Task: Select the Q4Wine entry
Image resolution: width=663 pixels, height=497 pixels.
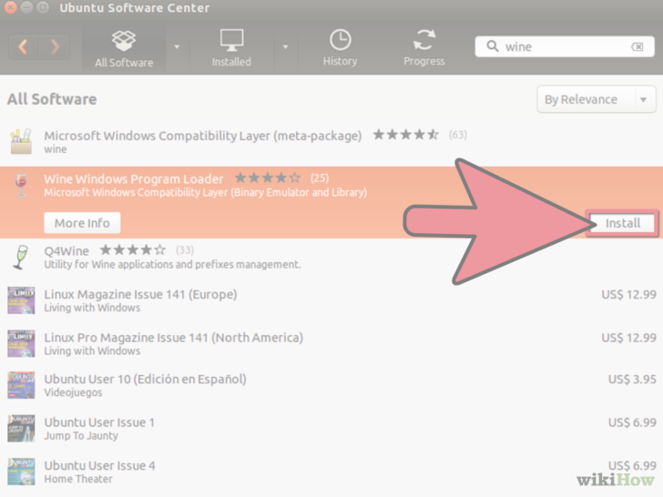Action: tap(331, 258)
